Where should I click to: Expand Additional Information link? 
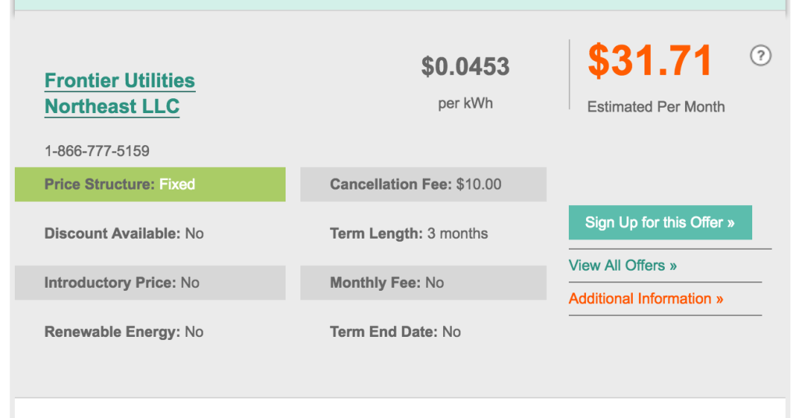click(x=645, y=299)
